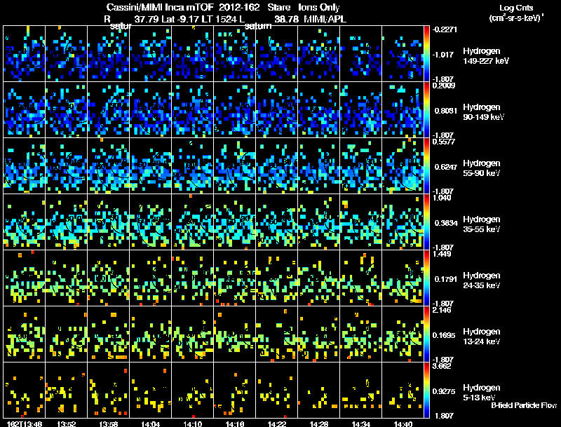The height and width of the screenshot is (427, 561).
Task: Click the Hydrogen 55-90 keV color bar
Action: point(426,165)
